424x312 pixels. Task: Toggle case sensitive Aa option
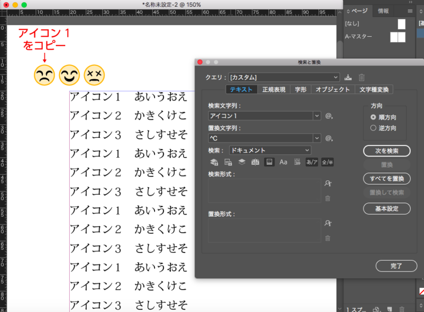[x=283, y=162]
